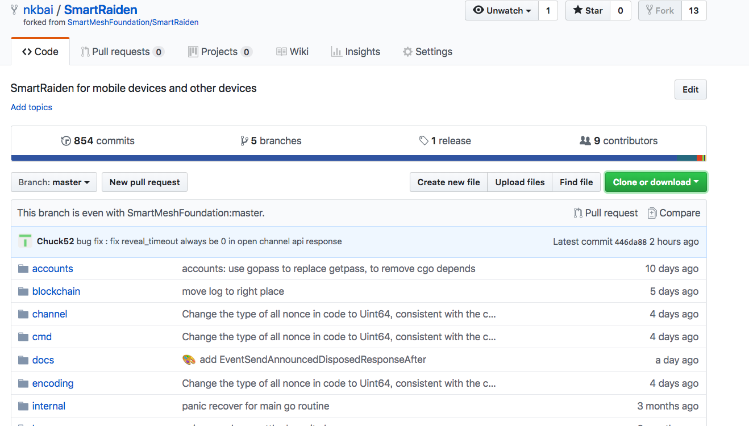Open the Projects tab

220,52
